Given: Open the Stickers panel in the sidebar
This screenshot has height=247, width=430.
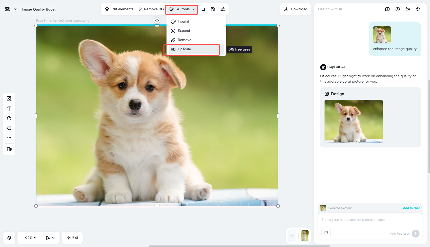Looking at the screenshot, I should pos(9,118).
